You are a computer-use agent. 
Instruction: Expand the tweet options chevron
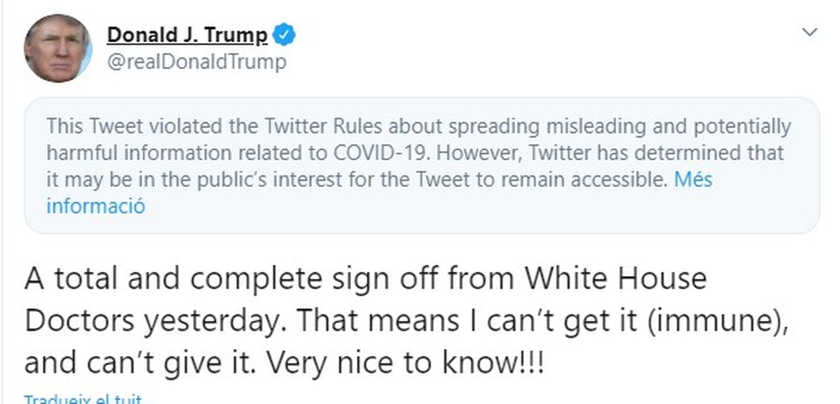click(810, 33)
